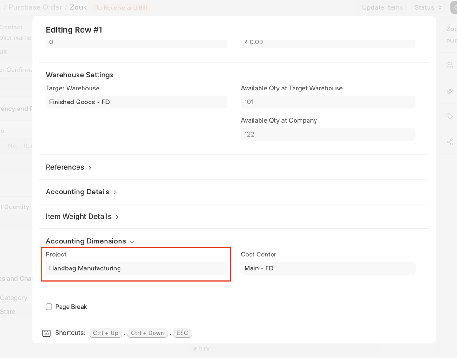Click the keyboard icon beside Shortcuts

click(x=47, y=333)
